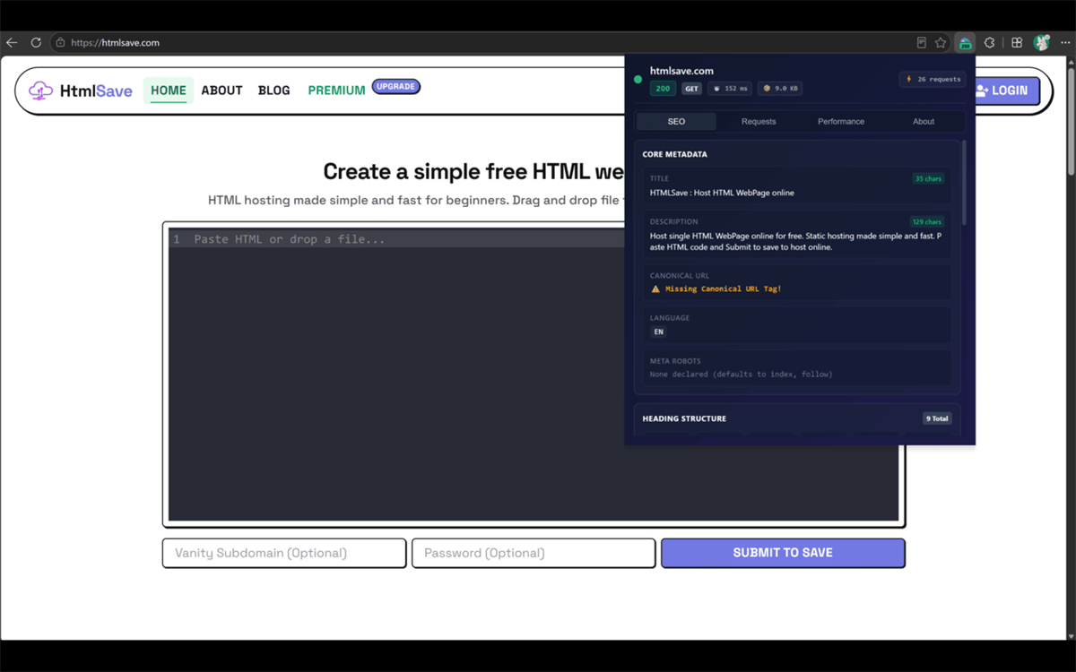Click the 26 requests badge

[933, 79]
